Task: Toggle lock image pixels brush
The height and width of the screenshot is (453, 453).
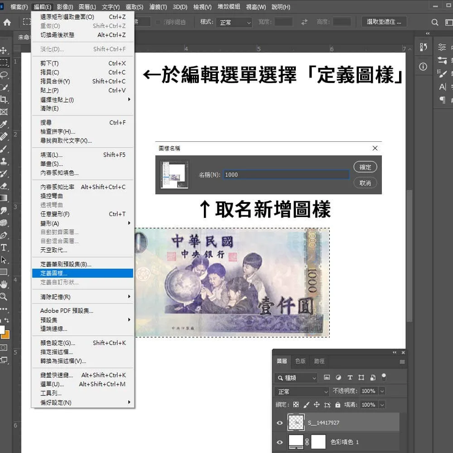Action: pos(306,405)
